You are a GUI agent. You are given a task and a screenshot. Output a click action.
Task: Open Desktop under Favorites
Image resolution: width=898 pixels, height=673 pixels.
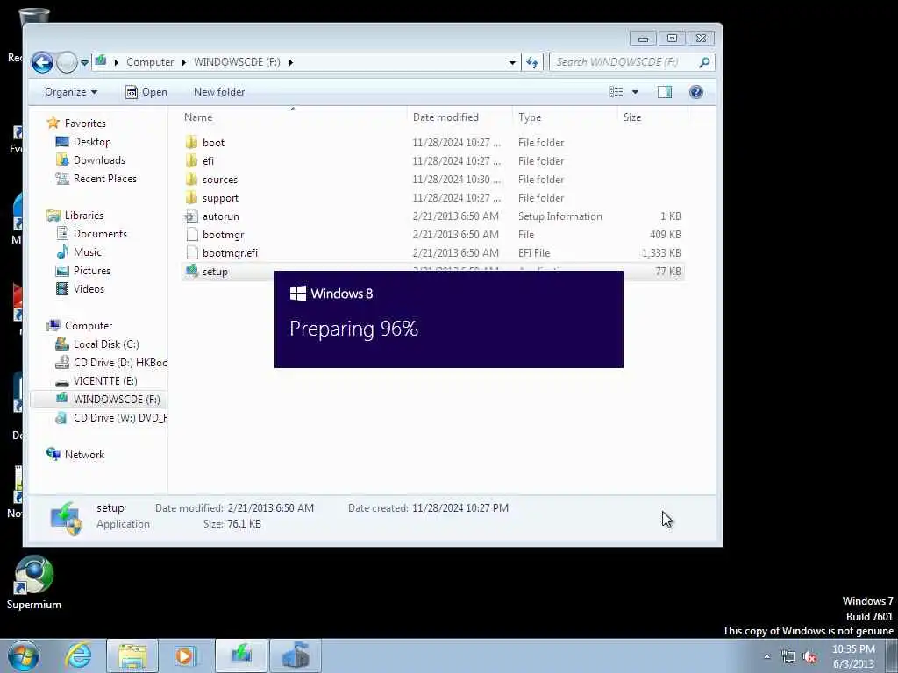click(92, 142)
